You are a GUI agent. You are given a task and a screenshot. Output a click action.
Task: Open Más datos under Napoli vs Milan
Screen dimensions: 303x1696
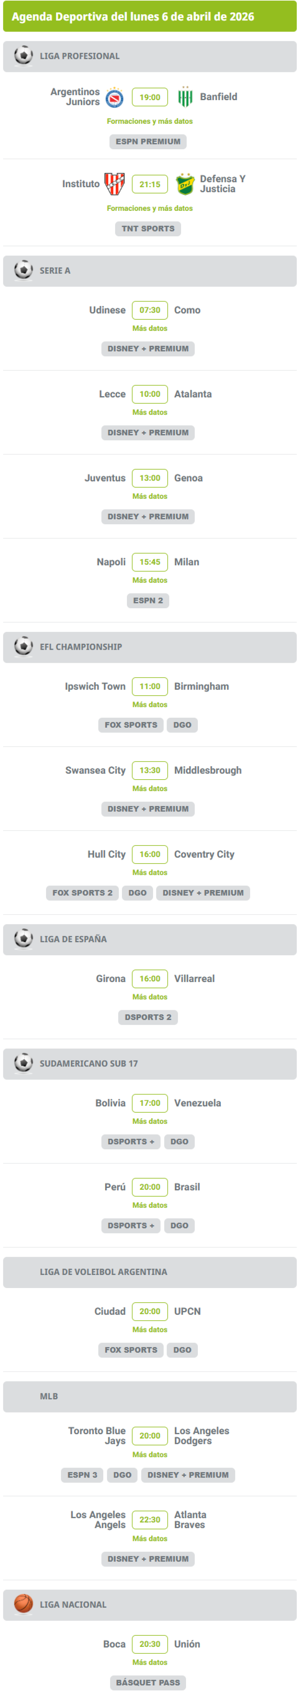[150, 580]
